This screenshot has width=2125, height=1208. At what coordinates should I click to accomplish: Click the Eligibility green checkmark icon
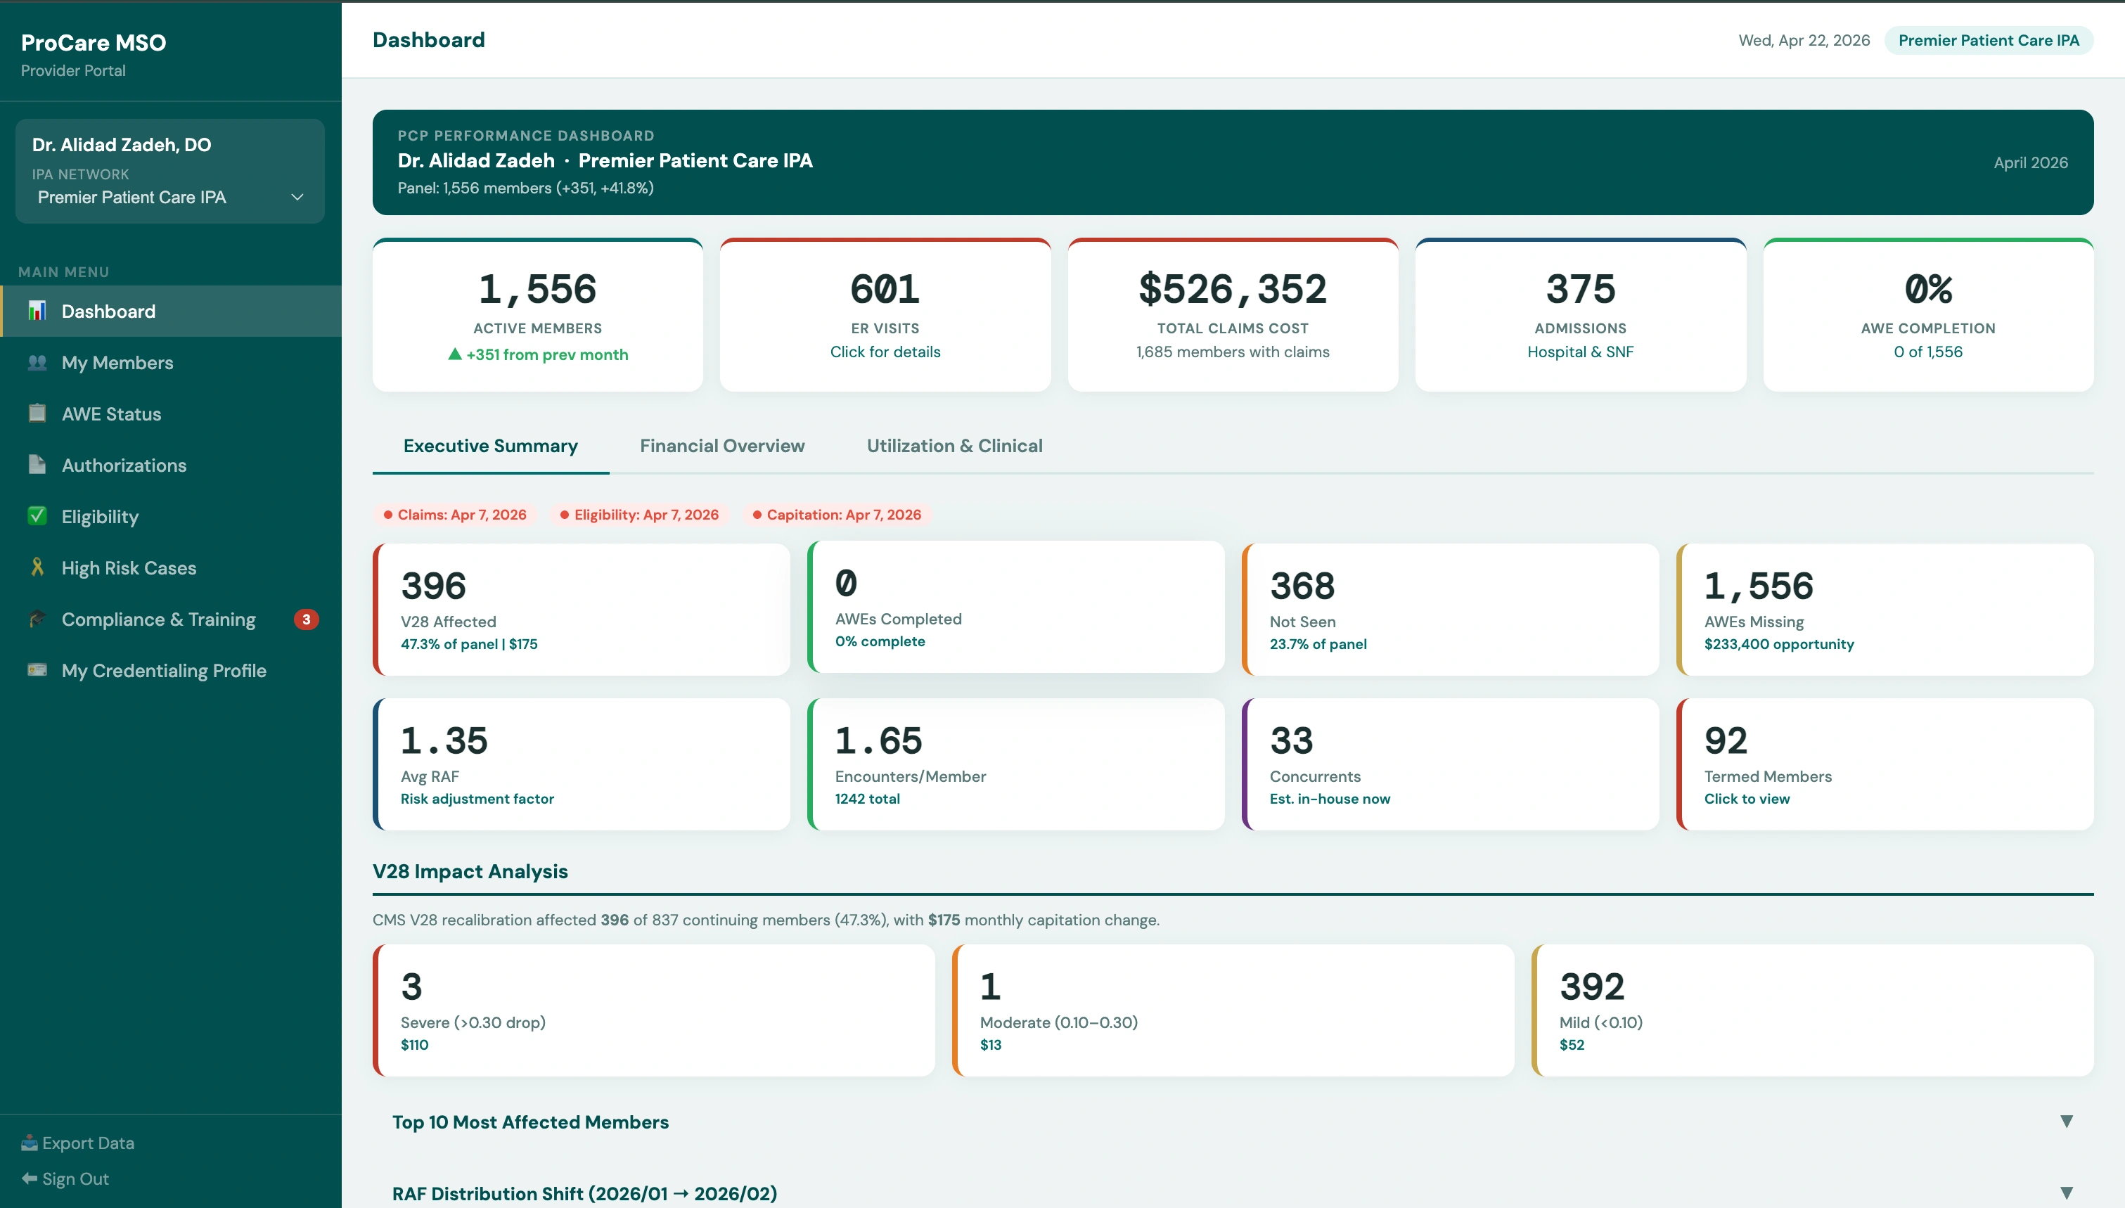[37, 516]
